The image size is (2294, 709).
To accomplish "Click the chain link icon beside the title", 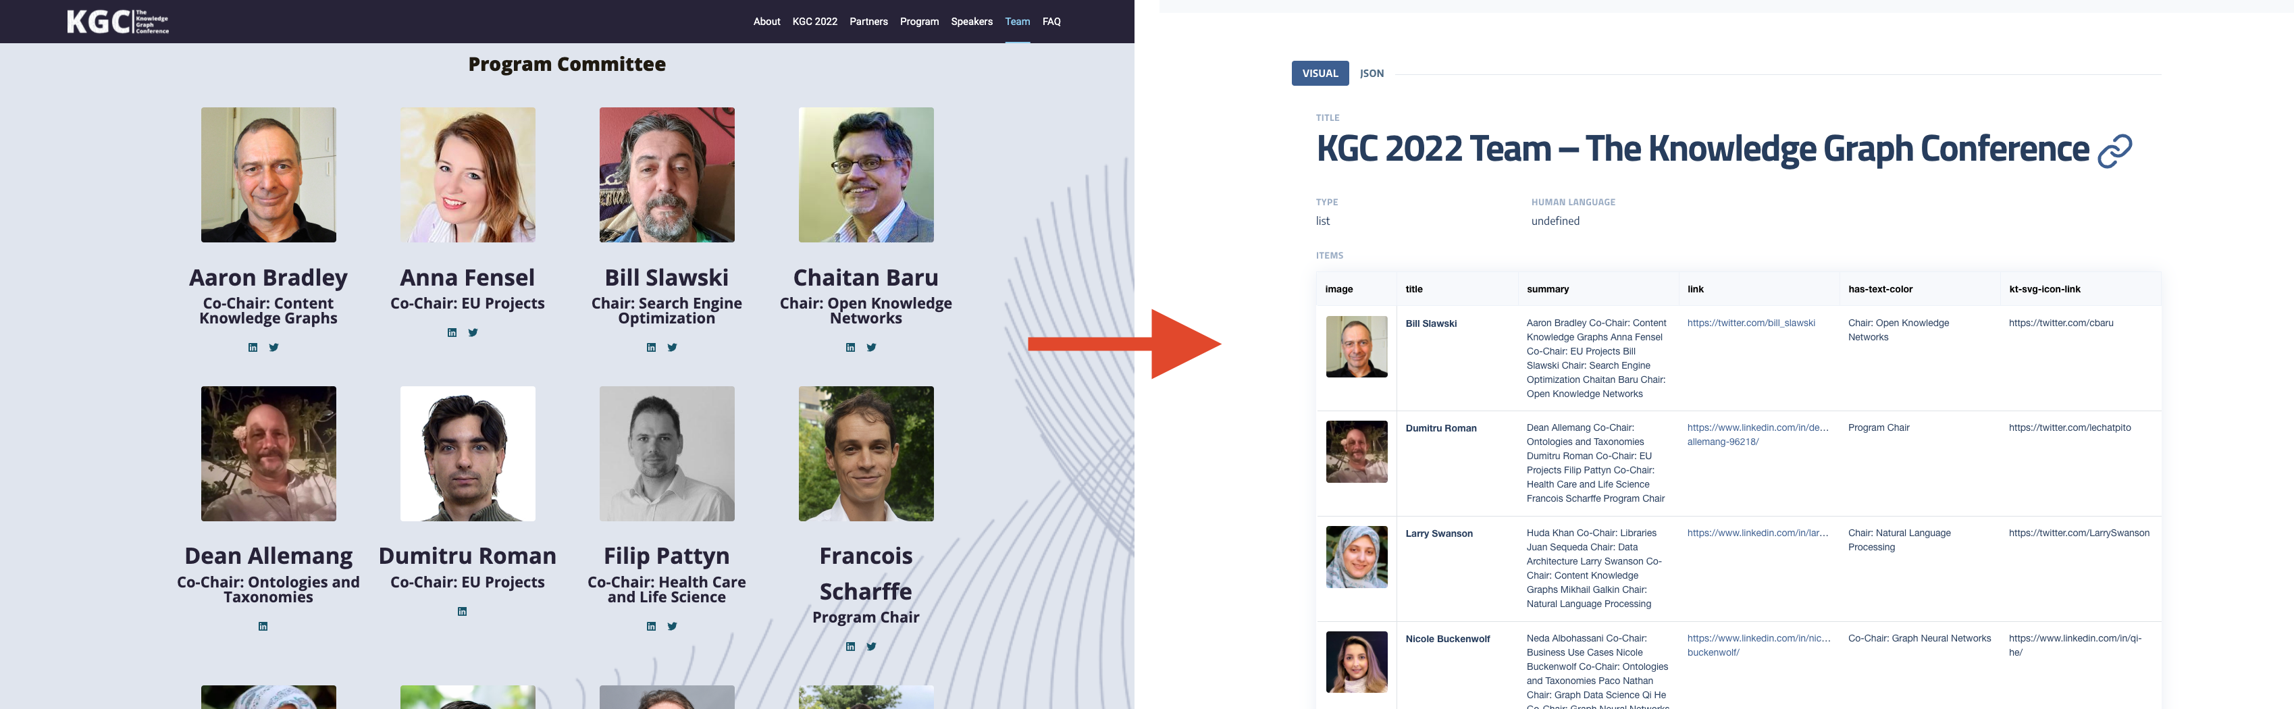I will point(2115,151).
